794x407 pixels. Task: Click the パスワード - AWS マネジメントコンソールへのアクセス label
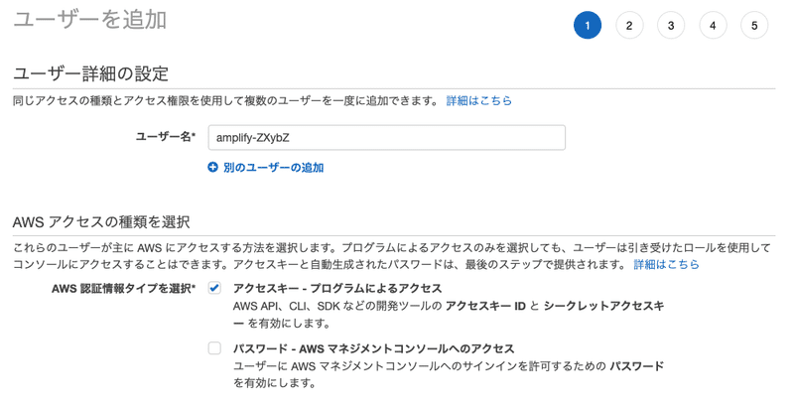pyautogui.click(x=374, y=348)
